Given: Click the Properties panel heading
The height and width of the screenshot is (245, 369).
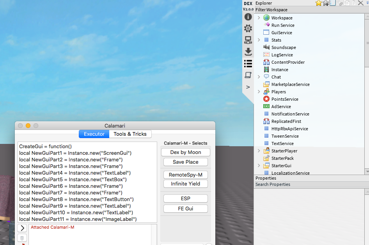Looking at the screenshot, I should coord(266,178).
